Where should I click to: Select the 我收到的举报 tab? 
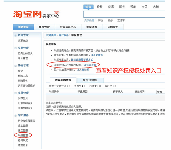point(63,80)
